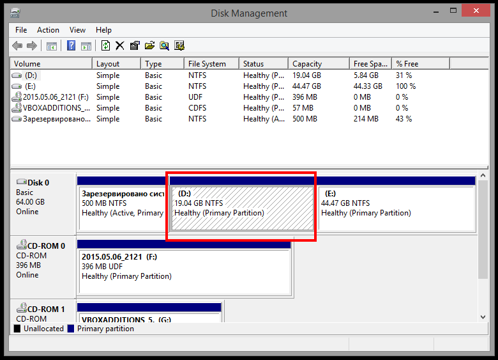Sort by Free Space column header
The image size is (498, 360).
click(371, 63)
